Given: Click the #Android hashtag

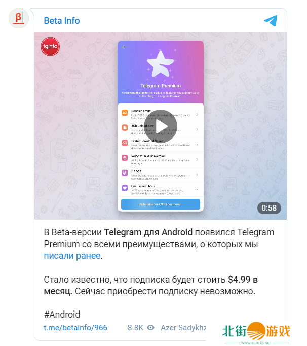Looking at the screenshot, I should tap(62, 315).
